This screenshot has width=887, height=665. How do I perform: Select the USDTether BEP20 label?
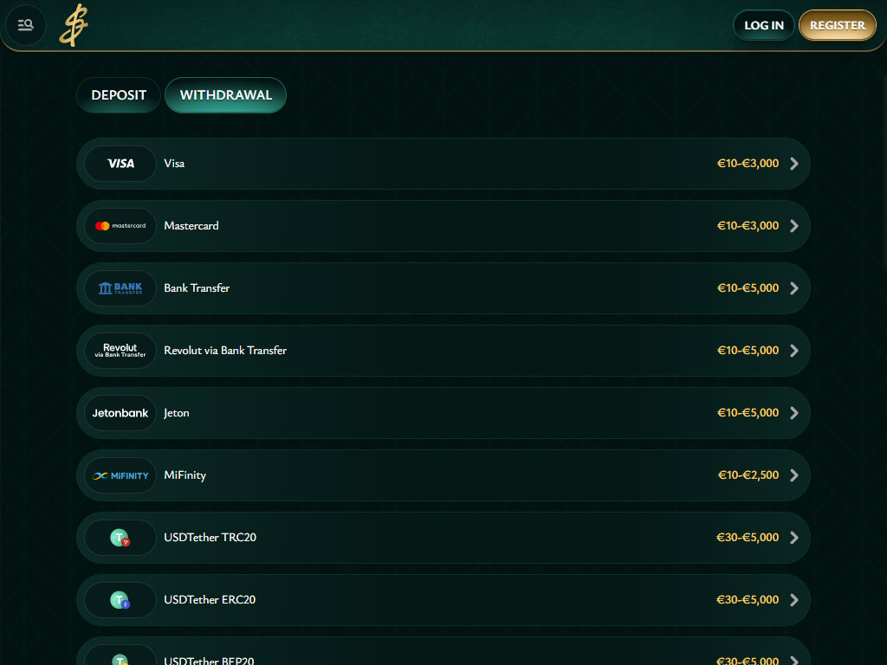click(x=209, y=661)
